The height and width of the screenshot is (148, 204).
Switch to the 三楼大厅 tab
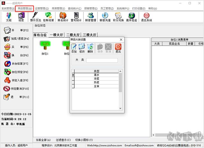(90, 35)
